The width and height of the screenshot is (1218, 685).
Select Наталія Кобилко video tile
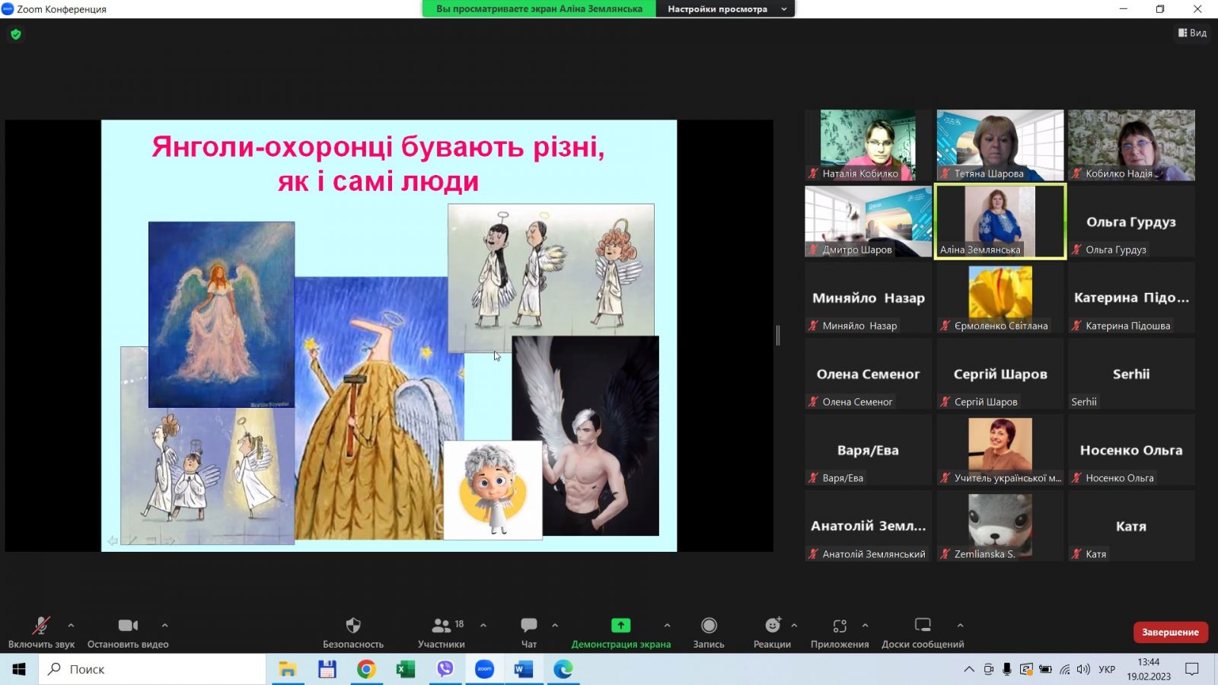[x=868, y=145]
